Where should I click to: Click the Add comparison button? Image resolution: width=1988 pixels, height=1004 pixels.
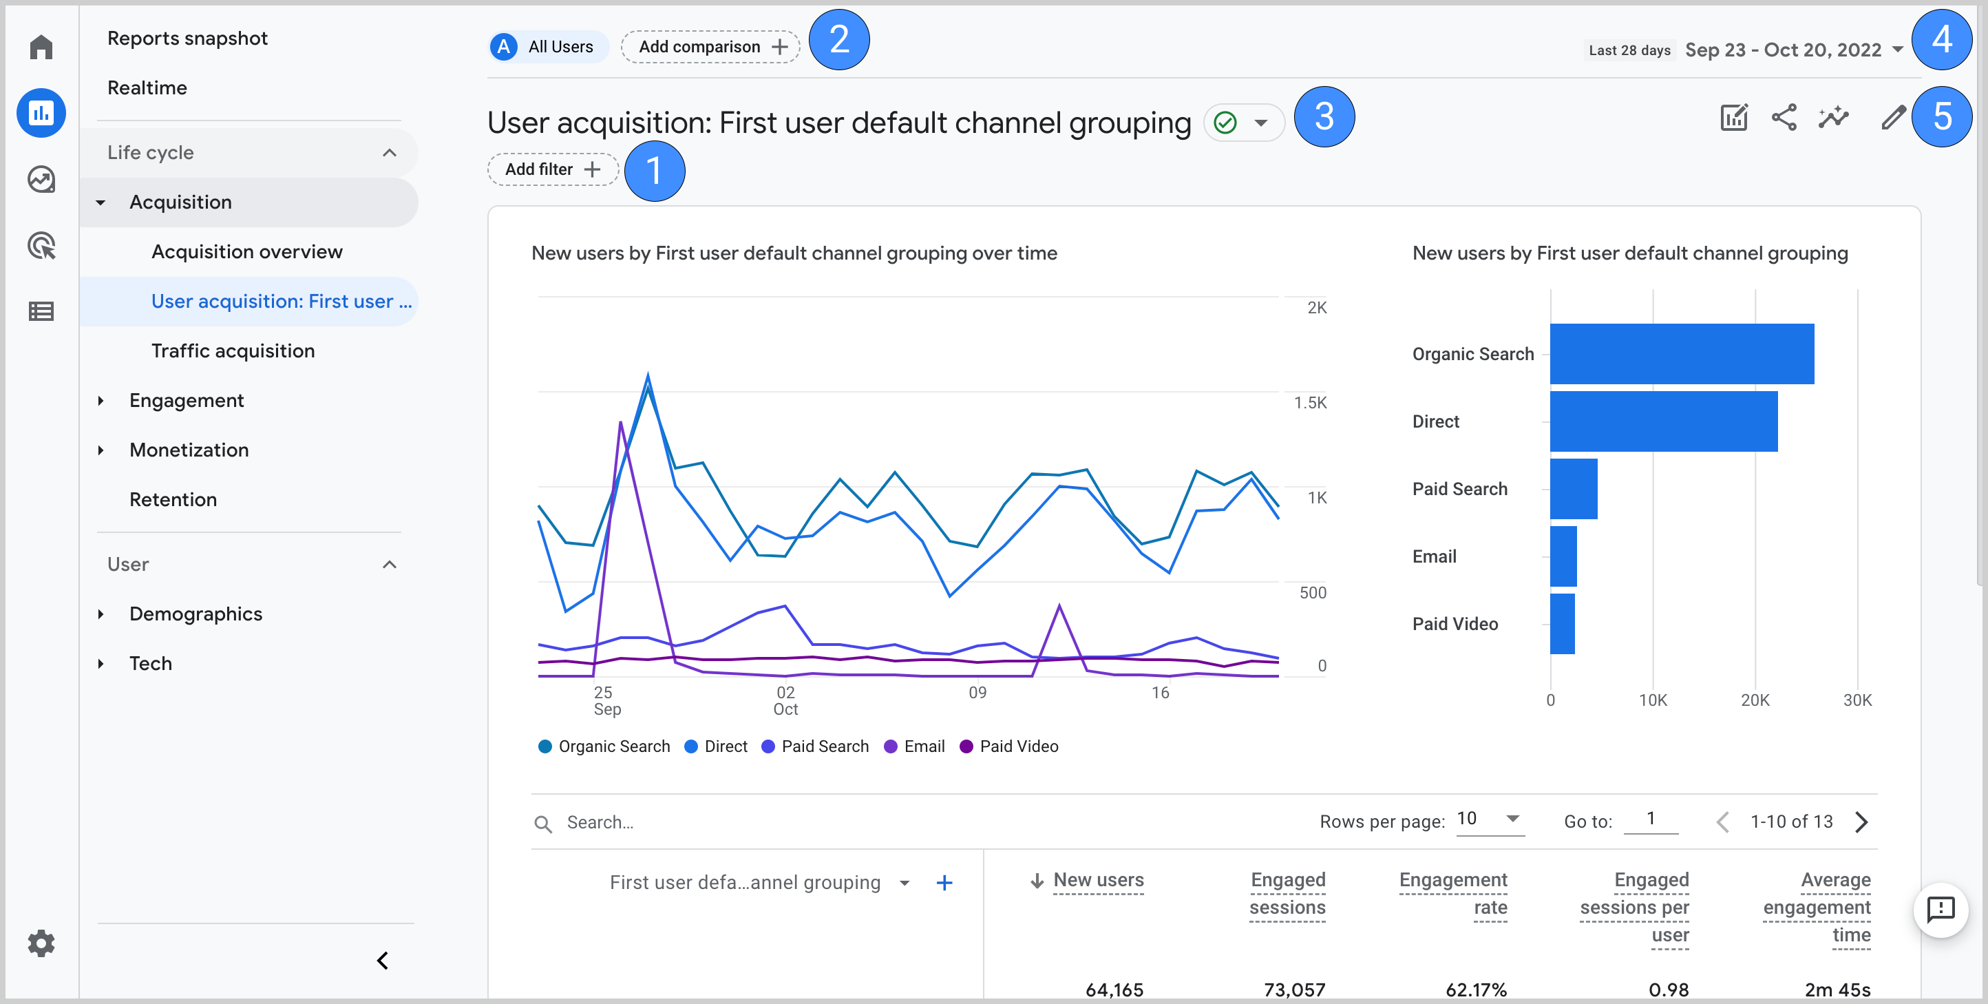click(x=710, y=46)
